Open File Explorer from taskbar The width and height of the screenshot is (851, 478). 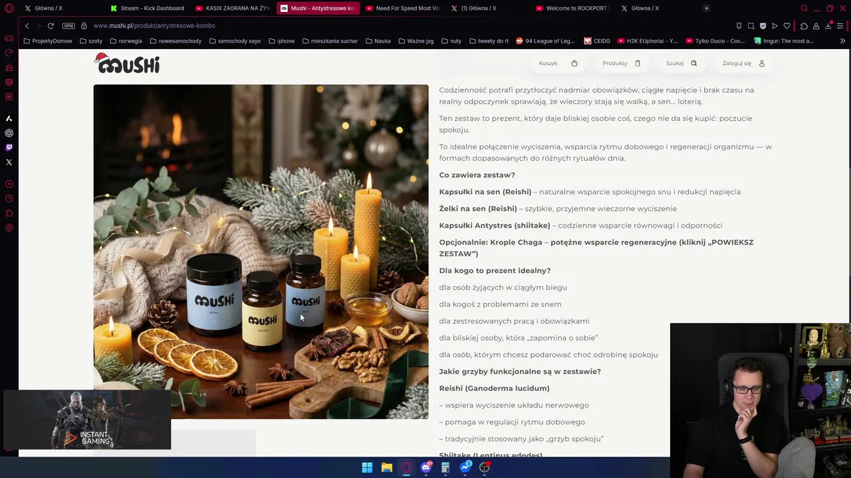tap(386, 467)
